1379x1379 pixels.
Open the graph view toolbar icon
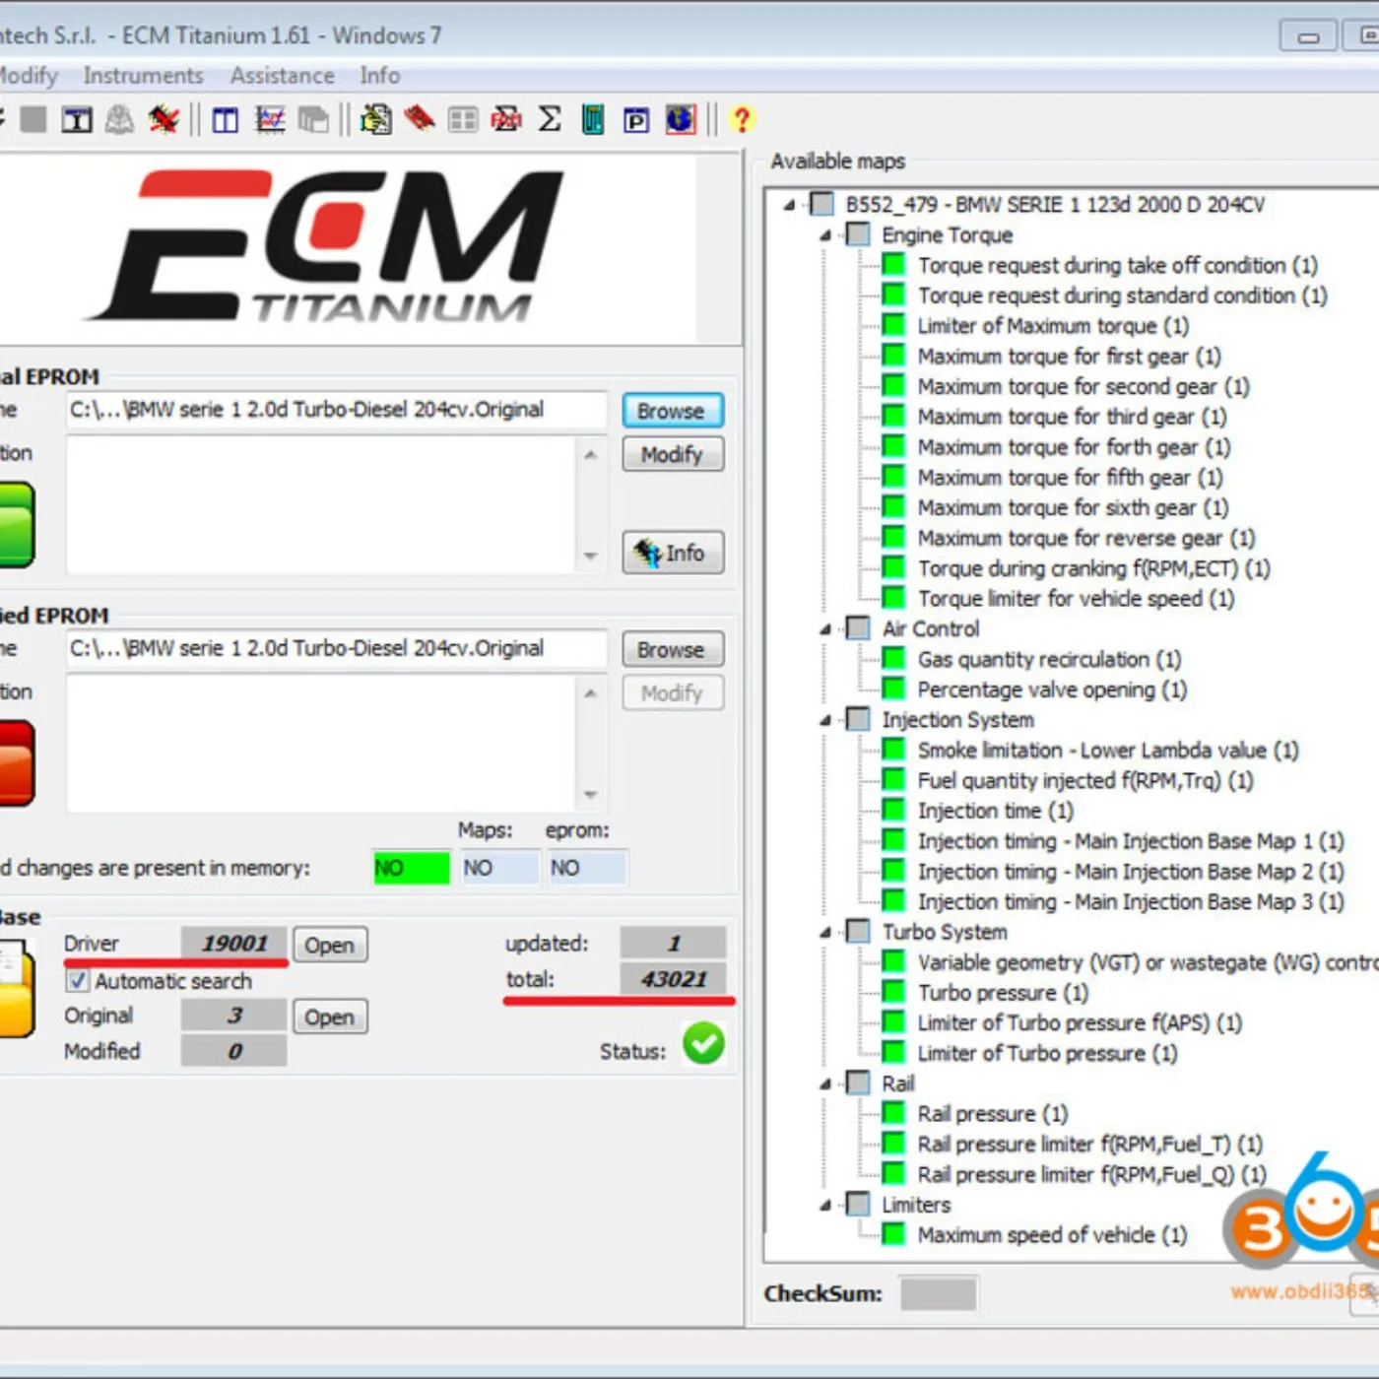[270, 120]
